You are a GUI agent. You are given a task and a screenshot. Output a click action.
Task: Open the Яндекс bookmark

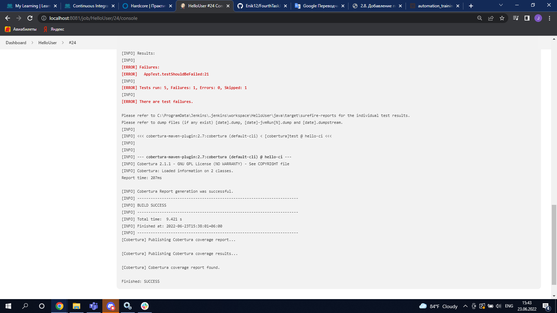[x=54, y=29]
